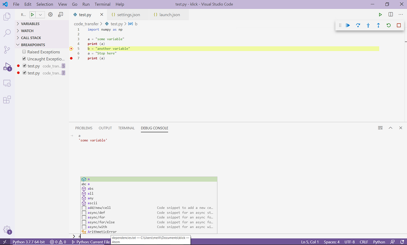The height and width of the screenshot is (245, 407).
Task: Click Step Over in the debug toolbar
Action: tap(358, 25)
